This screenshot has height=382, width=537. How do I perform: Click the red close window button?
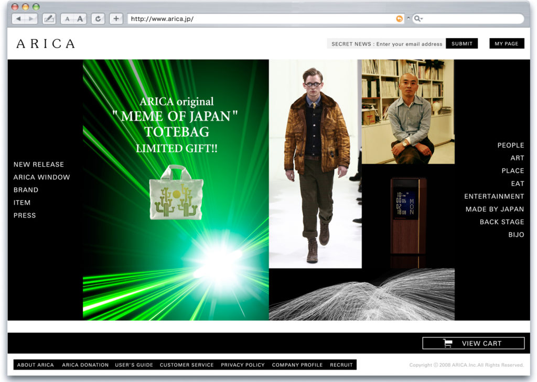pos(15,6)
